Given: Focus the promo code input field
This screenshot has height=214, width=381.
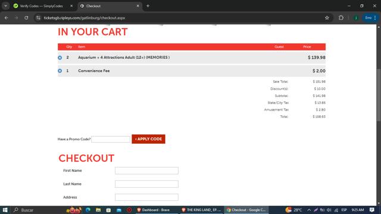Looking at the screenshot, I should point(111,139).
